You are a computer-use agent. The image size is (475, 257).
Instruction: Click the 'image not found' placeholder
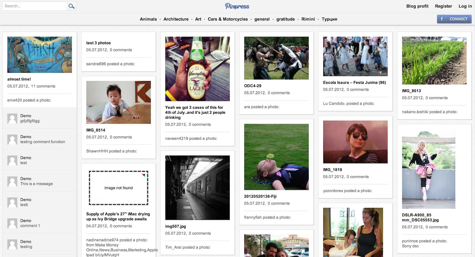click(x=118, y=188)
